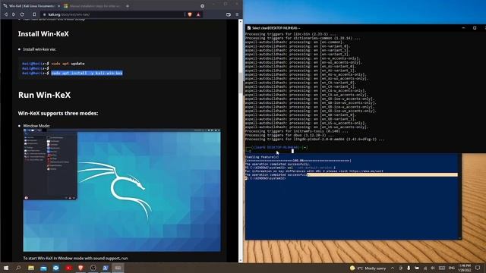
Task: Open touch keyboard tray icon
Action: coord(442,268)
